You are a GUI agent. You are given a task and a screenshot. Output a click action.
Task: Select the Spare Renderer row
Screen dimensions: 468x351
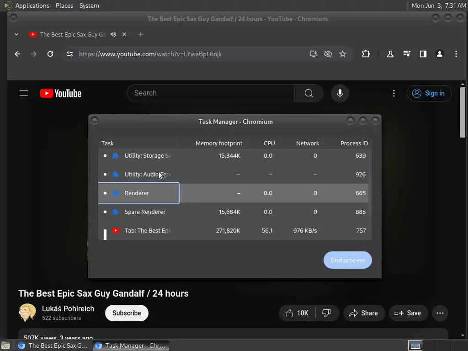pyautogui.click(x=233, y=212)
